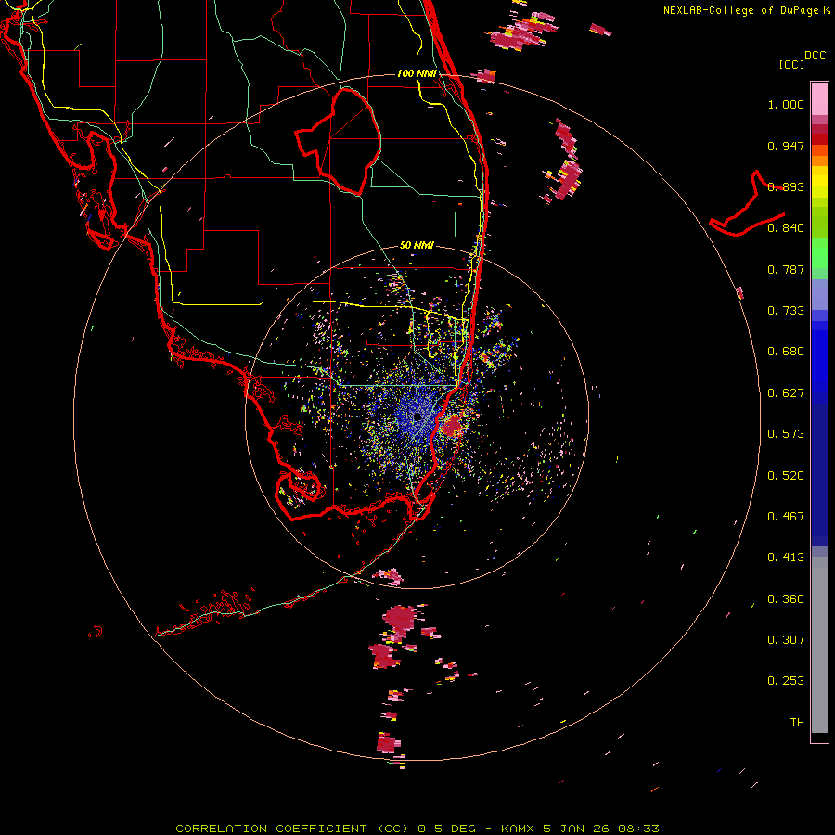
Task: Select the 0.947 color scale value
Action: coord(786,146)
